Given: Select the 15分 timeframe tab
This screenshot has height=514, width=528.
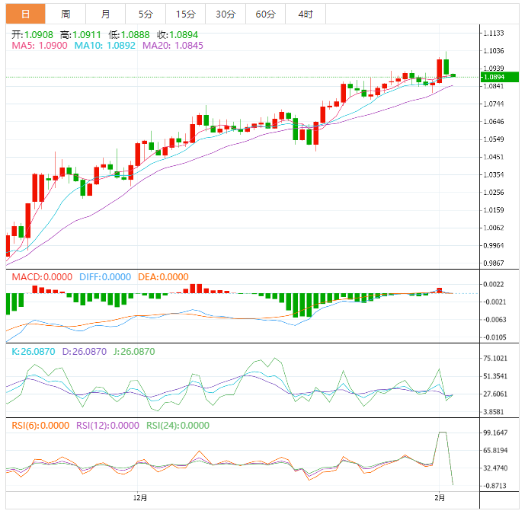Looking at the screenshot, I should (185, 14).
